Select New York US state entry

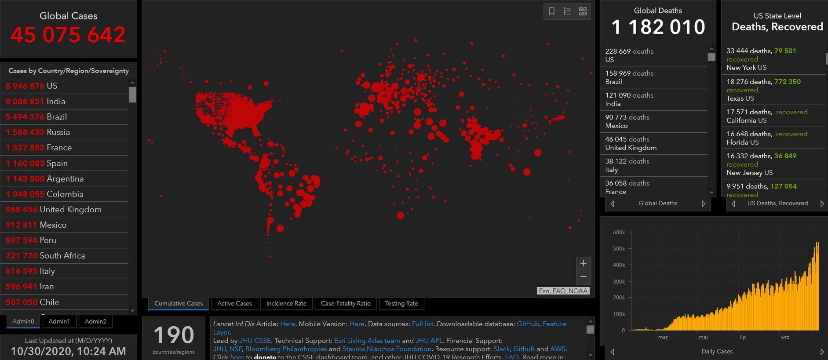point(775,59)
